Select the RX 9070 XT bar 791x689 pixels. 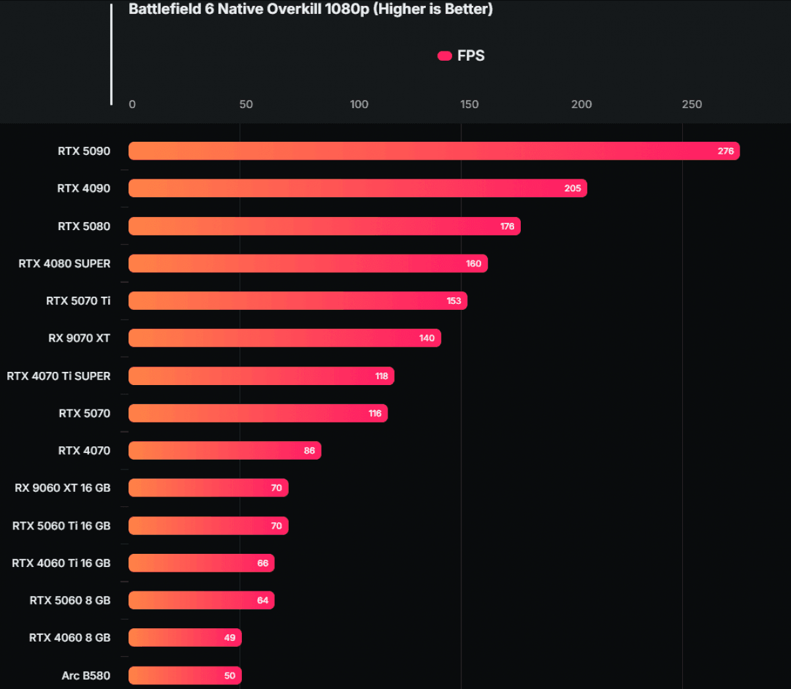284,338
